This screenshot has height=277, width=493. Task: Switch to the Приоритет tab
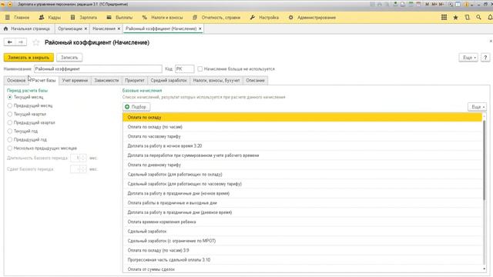135,80
